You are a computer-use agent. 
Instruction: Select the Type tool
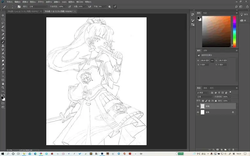point(3,72)
